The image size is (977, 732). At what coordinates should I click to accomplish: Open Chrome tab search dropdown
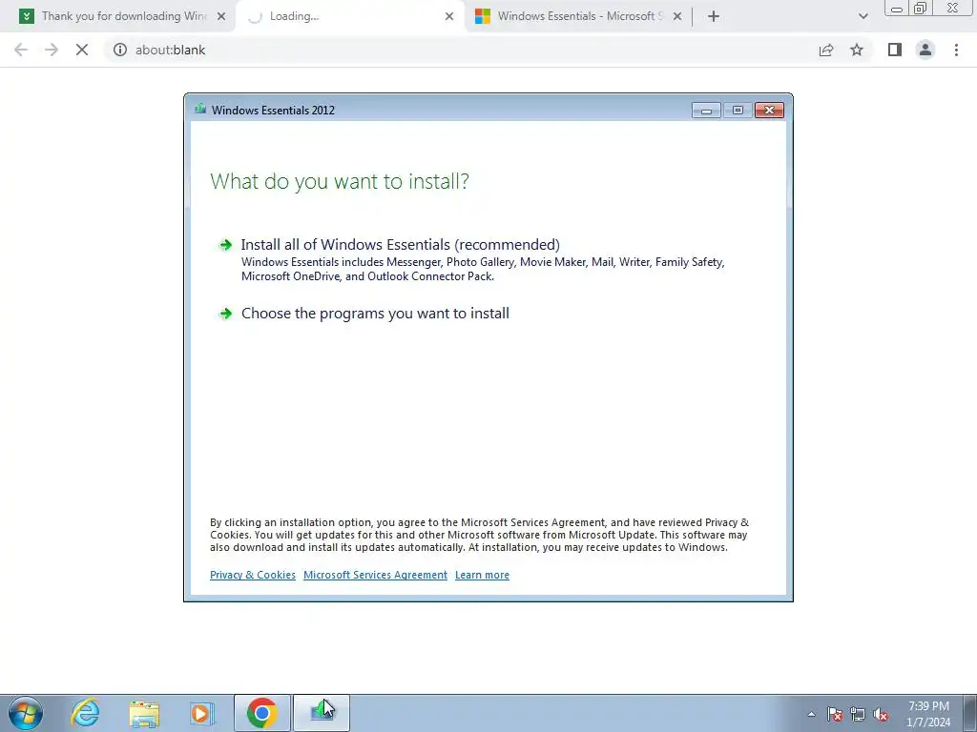pyautogui.click(x=863, y=16)
